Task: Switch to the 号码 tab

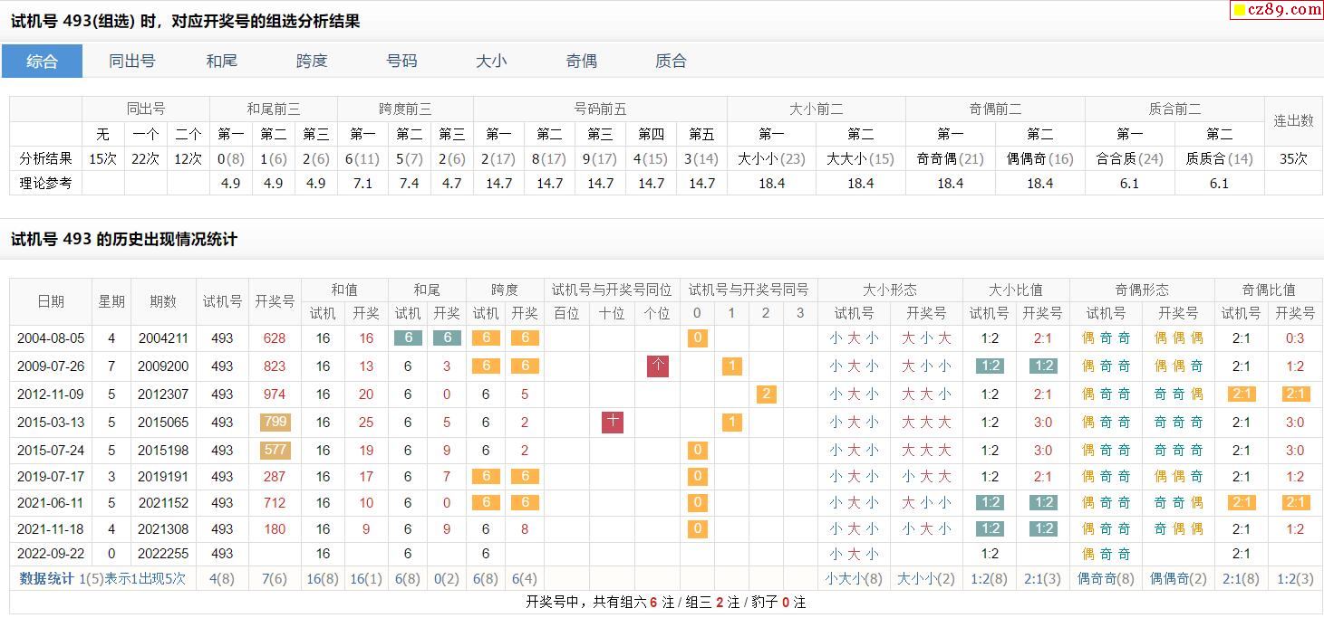Action: coord(401,61)
